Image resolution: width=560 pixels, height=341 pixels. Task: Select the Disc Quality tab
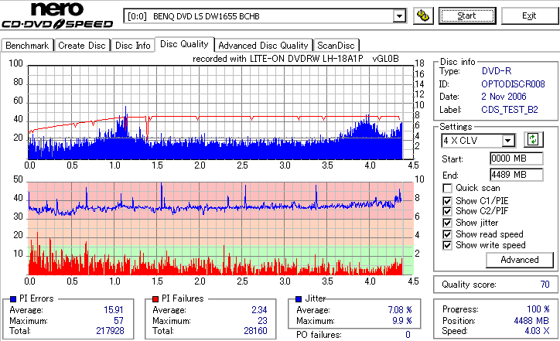pos(184,44)
